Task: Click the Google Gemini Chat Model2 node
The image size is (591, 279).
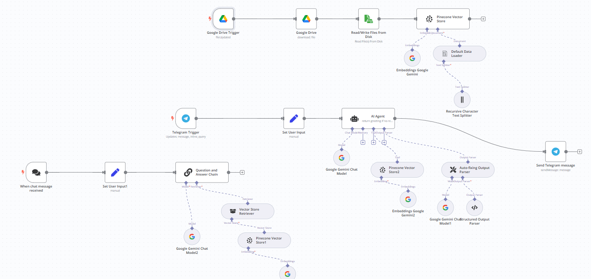Action: [x=192, y=237]
